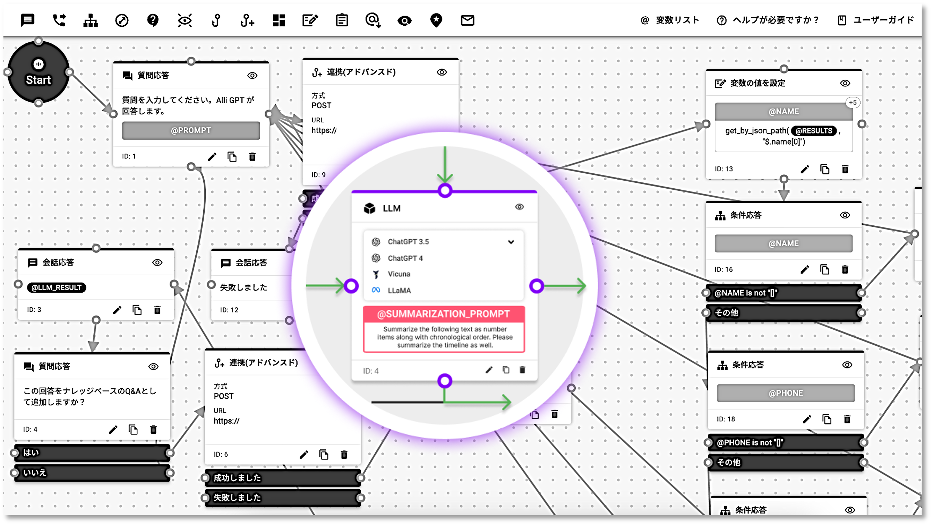Delete node ID 13 with trash icon
The width and height of the screenshot is (933, 526).
[x=845, y=169]
